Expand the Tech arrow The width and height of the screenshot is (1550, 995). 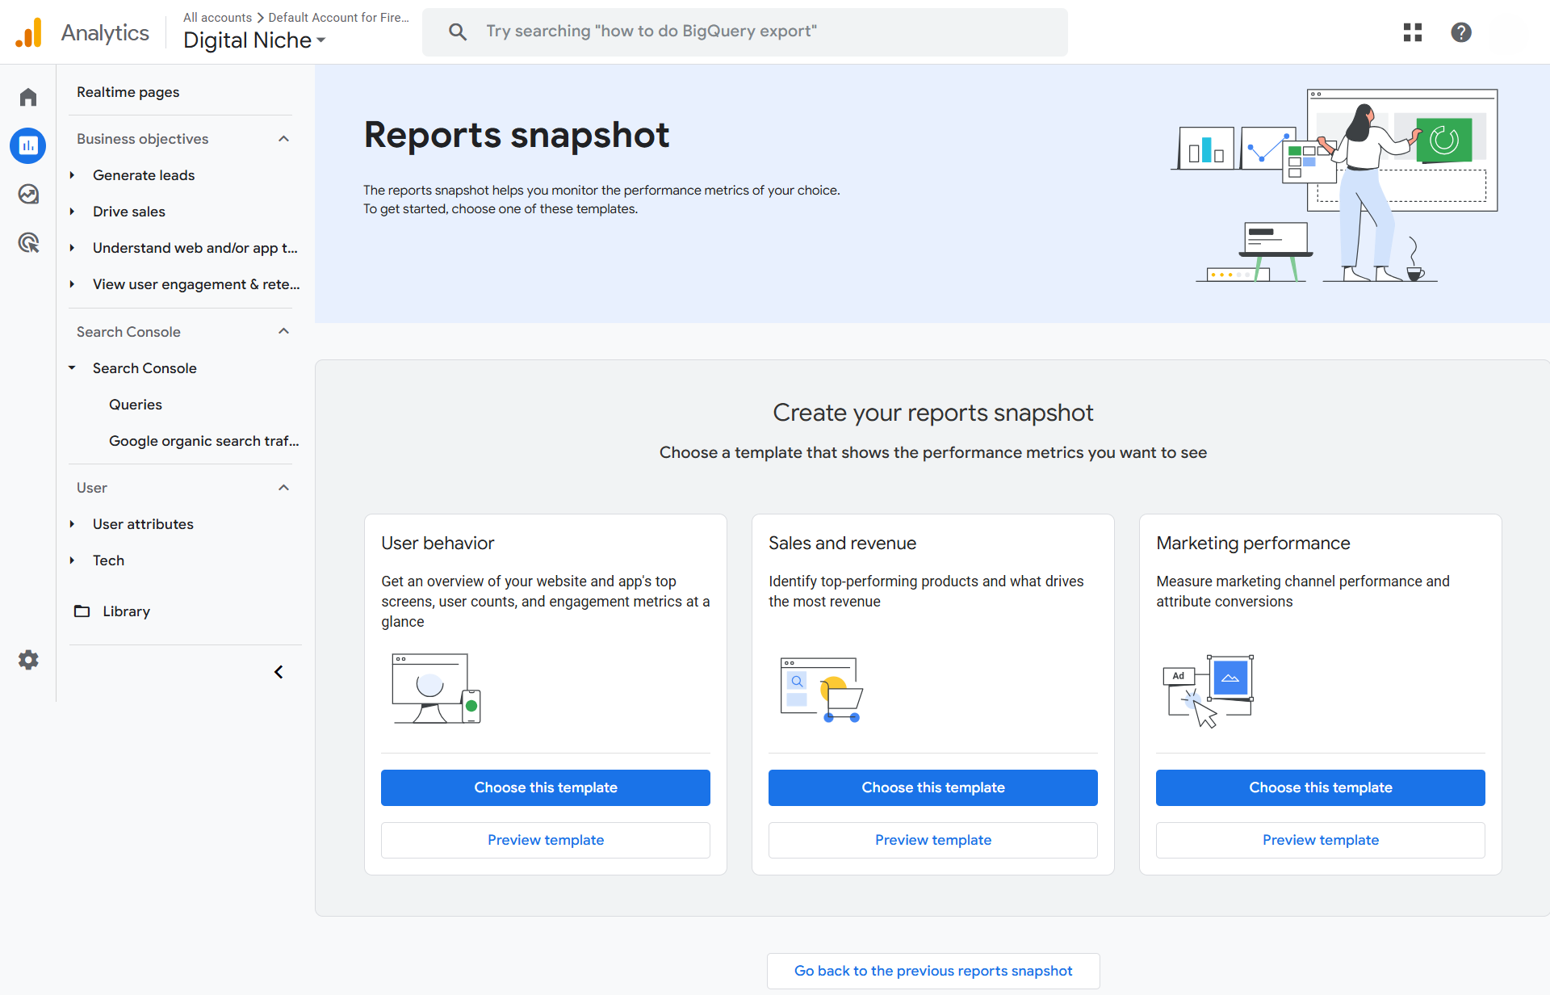tap(72, 560)
